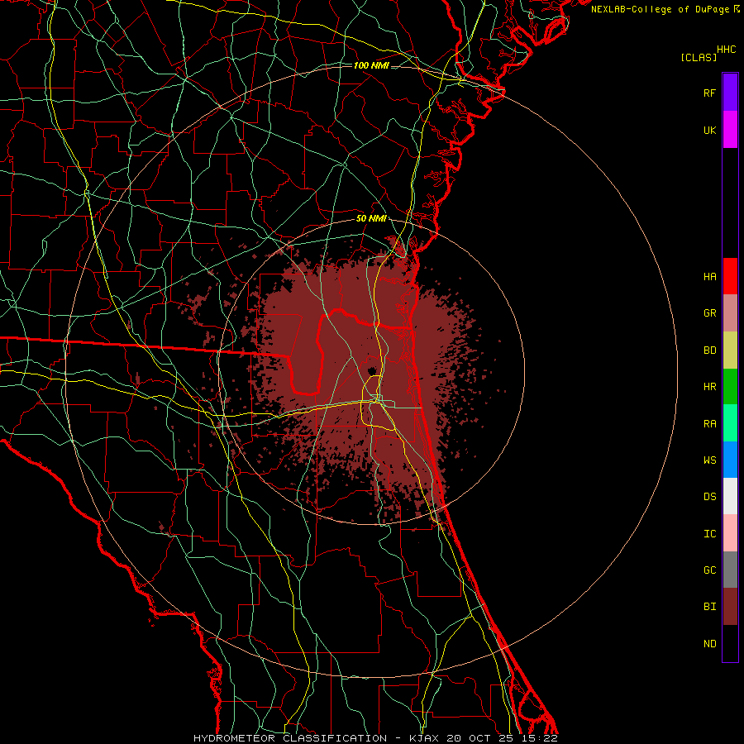The width and height of the screenshot is (744, 744).
Task: Click the WS legend label
Action: tap(709, 460)
